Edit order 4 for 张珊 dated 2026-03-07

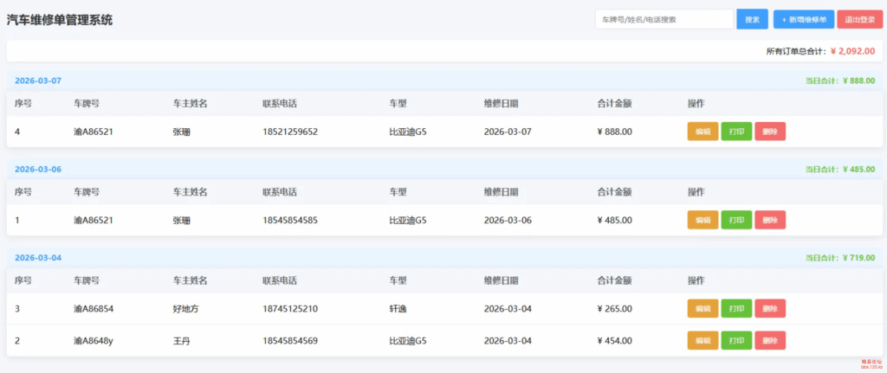(x=702, y=132)
